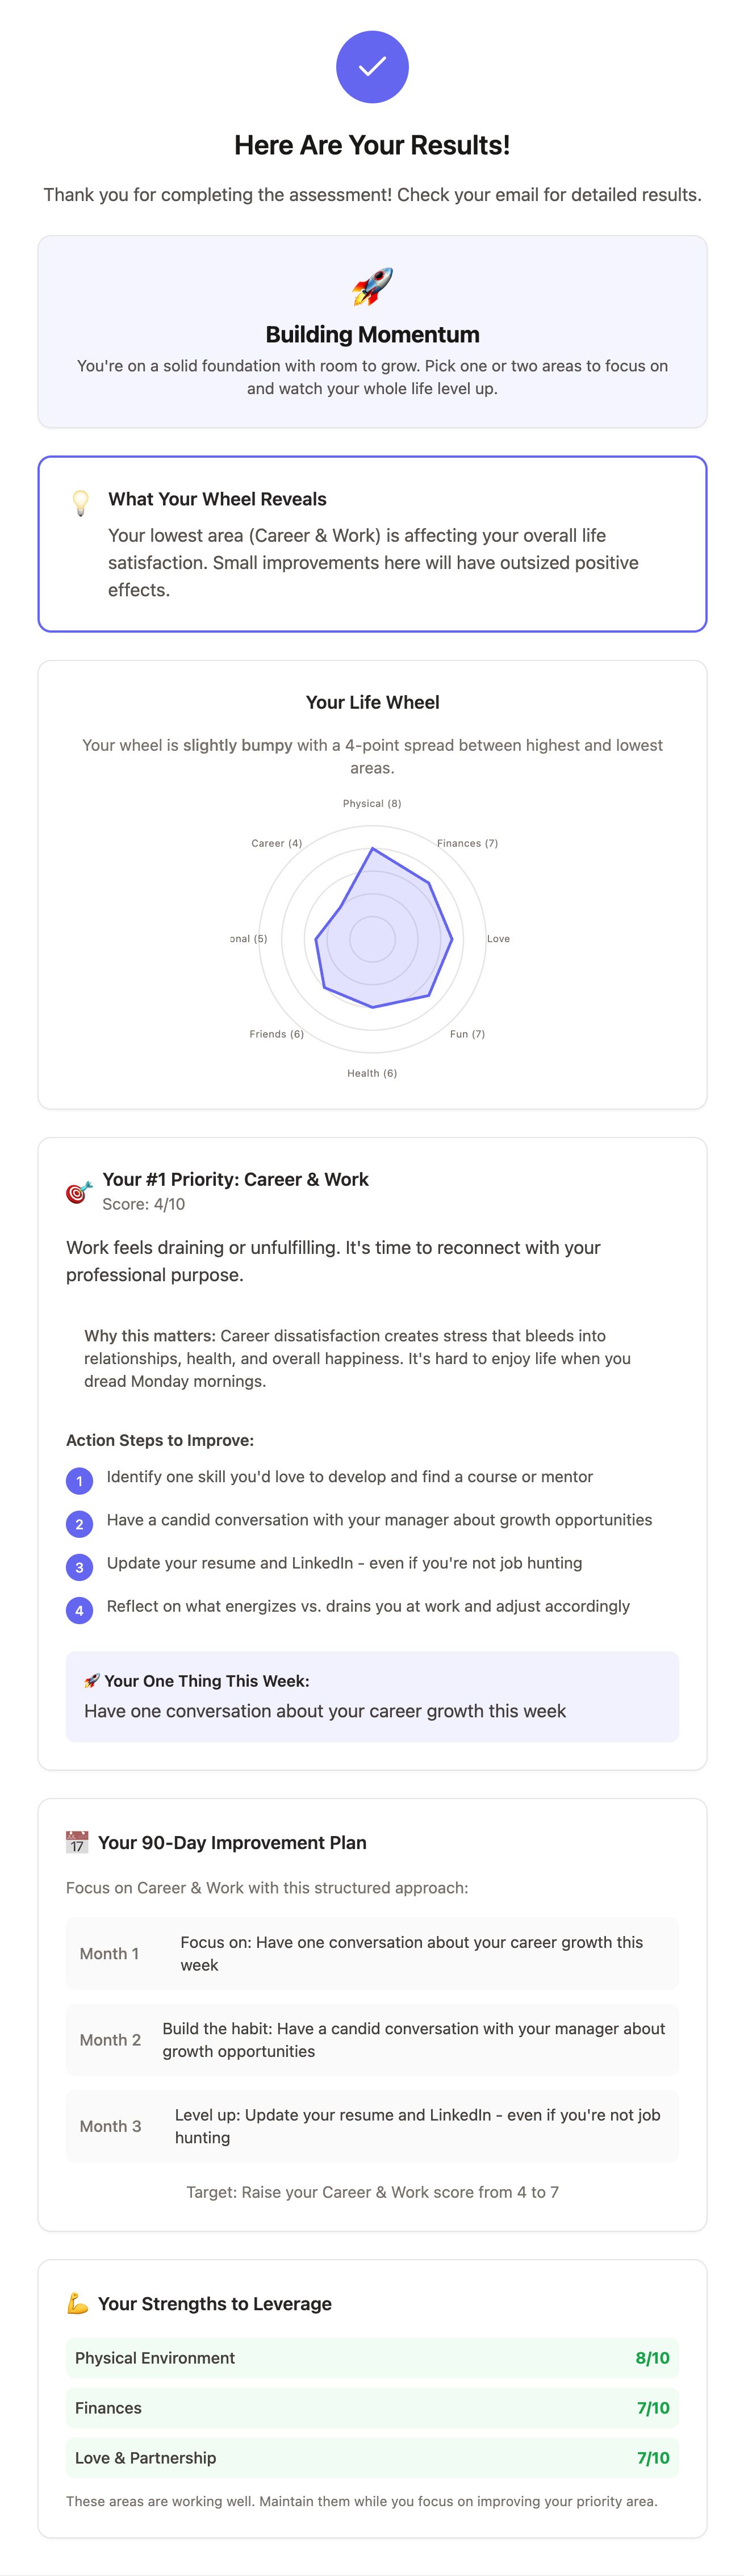Click the purple checkmark circle icon

click(x=372, y=67)
